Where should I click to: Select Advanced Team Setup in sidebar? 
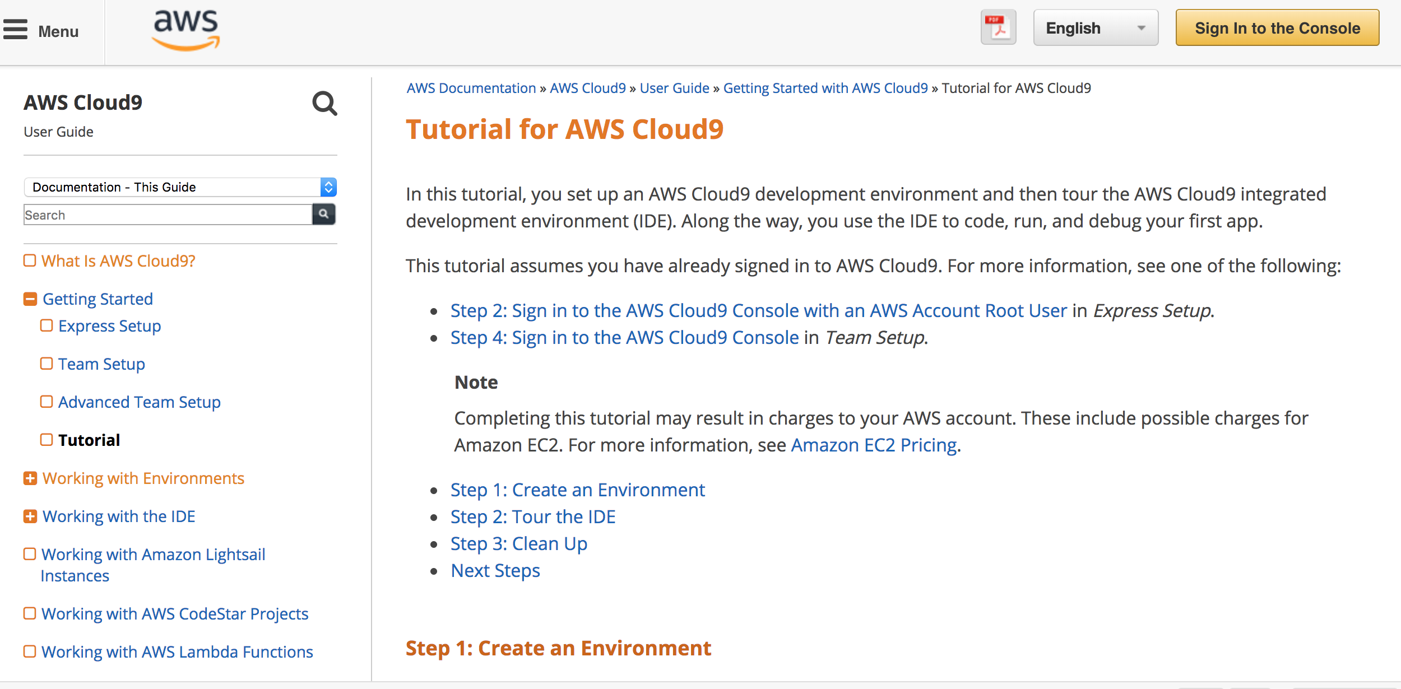coord(139,402)
